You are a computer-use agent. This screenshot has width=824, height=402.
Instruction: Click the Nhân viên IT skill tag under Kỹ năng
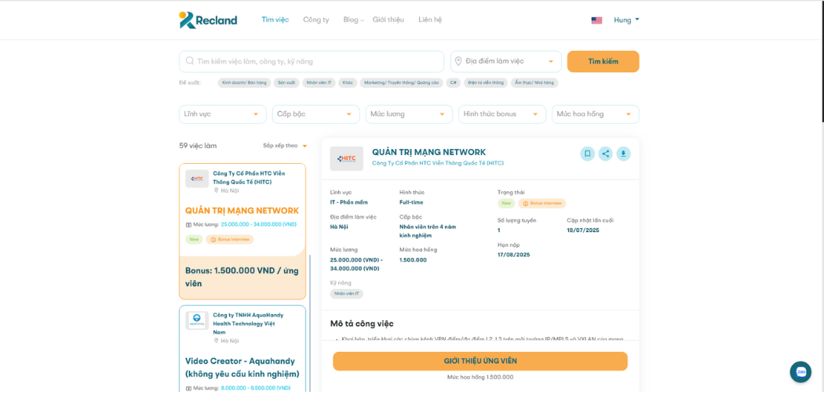click(346, 294)
